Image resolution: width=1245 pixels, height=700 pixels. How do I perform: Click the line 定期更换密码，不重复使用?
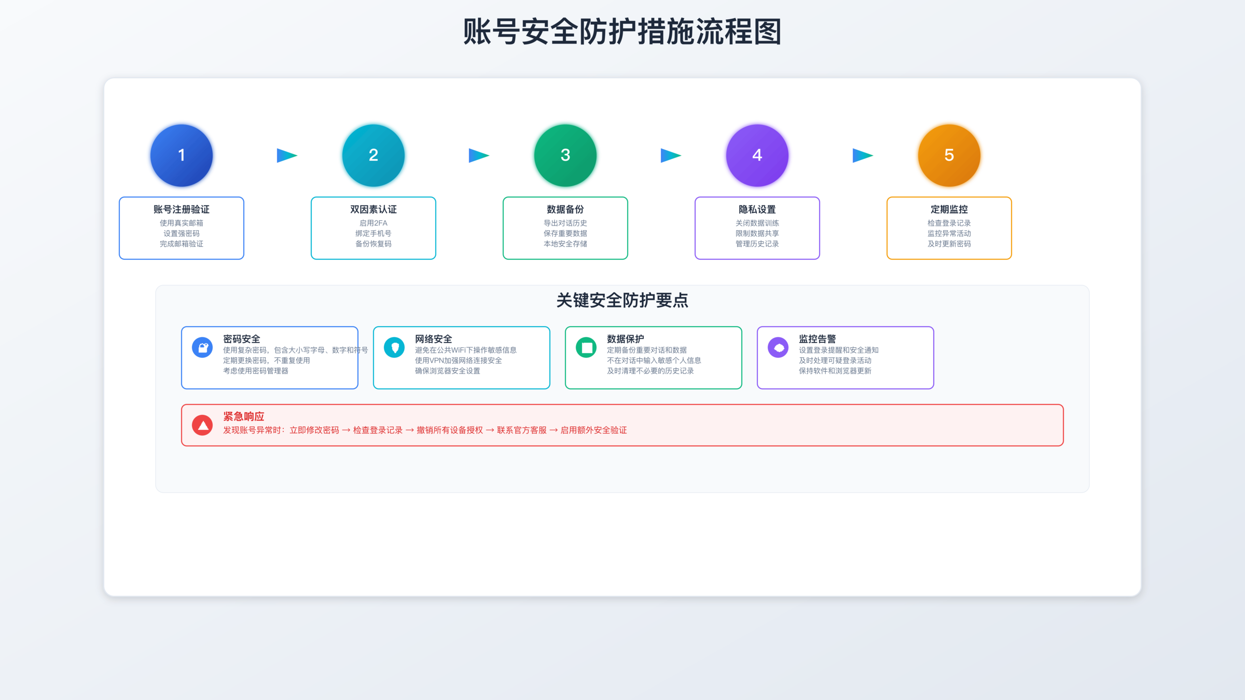click(x=267, y=360)
